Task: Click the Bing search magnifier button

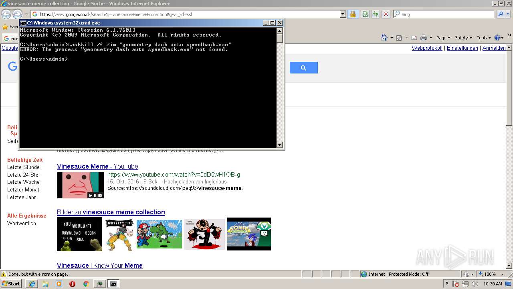Action: point(500,14)
